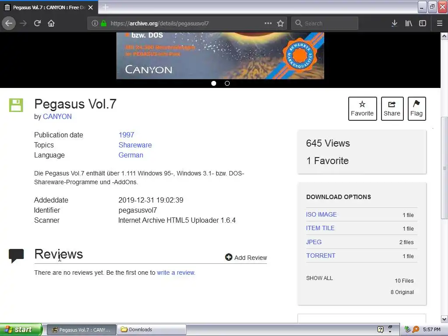Open the 1997 publication date link

coord(126,135)
